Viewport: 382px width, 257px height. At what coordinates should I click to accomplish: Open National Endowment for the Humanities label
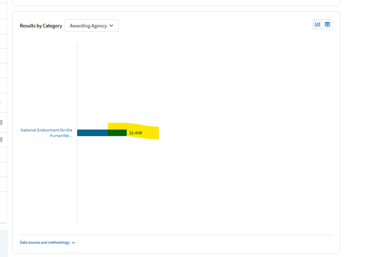[x=47, y=133]
